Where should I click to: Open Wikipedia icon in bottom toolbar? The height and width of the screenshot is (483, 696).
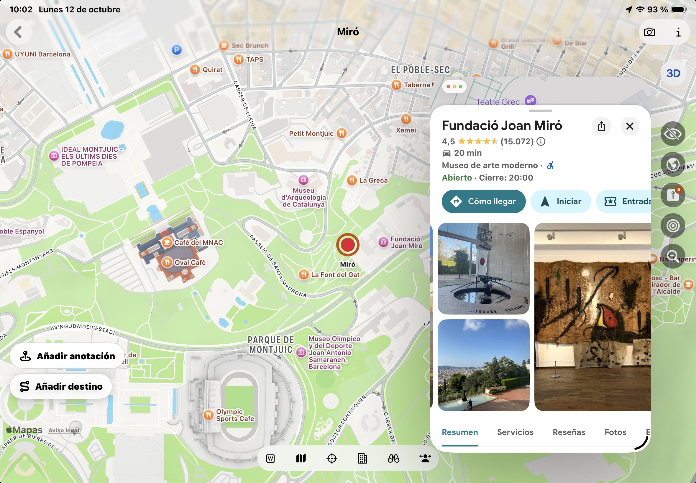click(x=270, y=459)
